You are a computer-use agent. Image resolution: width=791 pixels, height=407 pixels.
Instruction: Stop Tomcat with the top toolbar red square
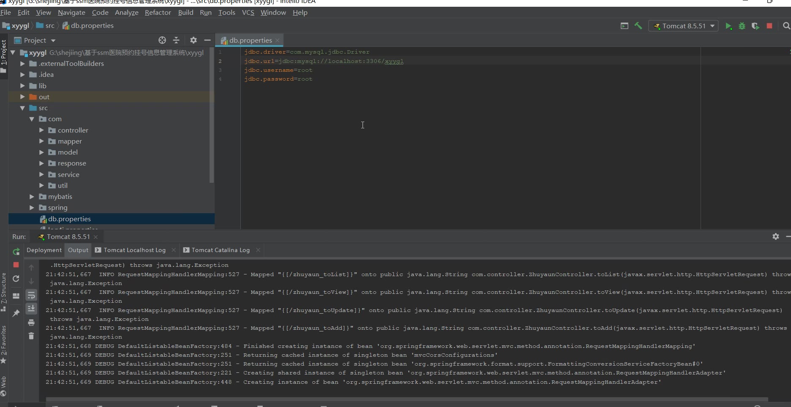[769, 26]
